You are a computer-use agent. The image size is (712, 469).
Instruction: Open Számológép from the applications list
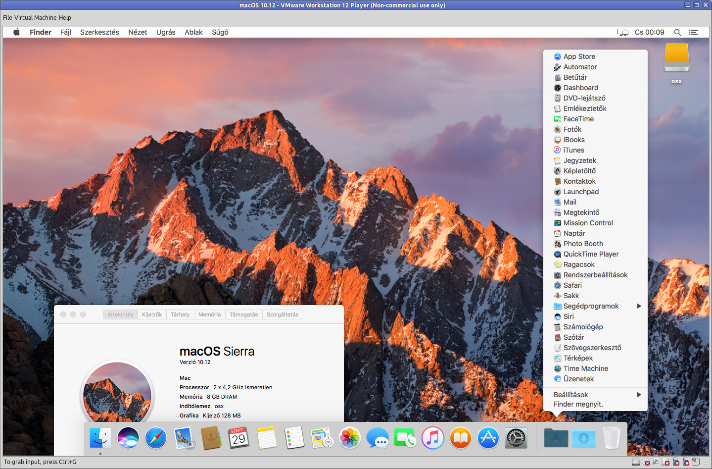(595, 327)
